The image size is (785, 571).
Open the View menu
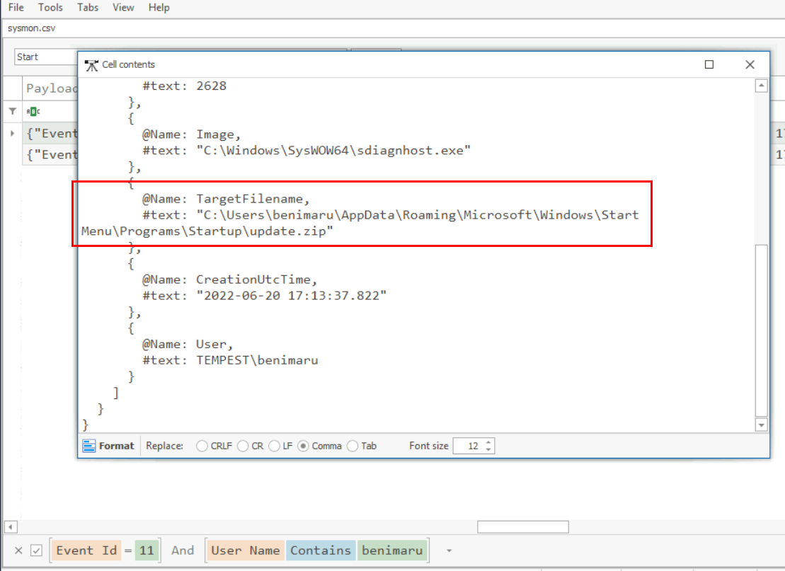tap(123, 8)
